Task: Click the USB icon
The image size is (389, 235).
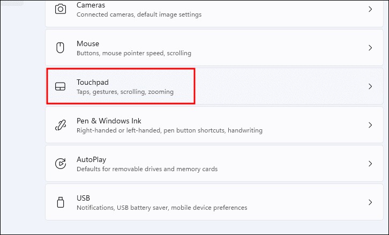Action: (61, 202)
